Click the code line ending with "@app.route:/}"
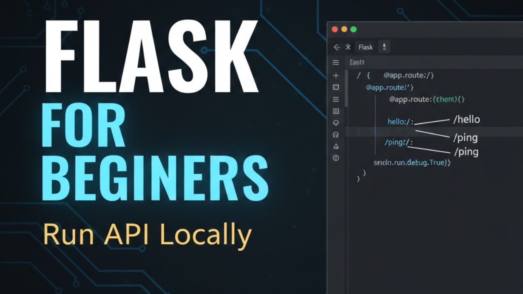This screenshot has width=523, height=294. click(395, 76)
